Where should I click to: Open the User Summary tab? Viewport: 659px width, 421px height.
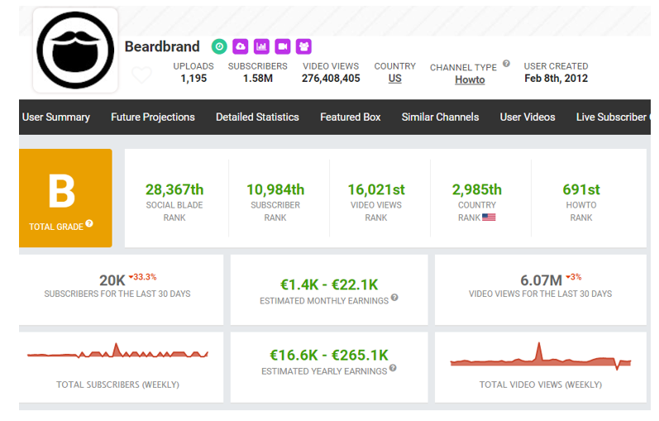click(56, 117)
